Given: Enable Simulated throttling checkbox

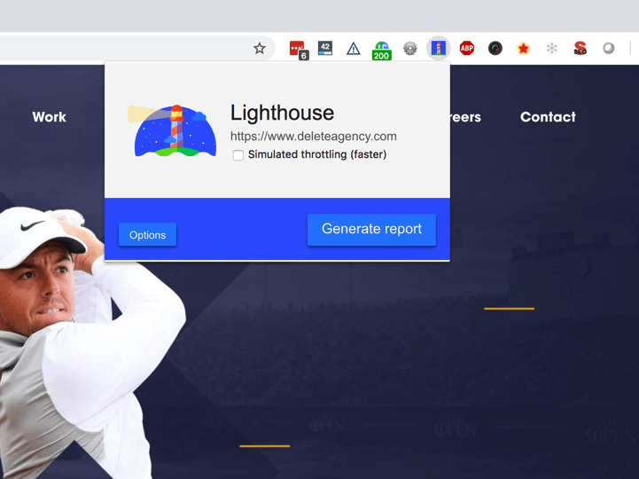Looking at the screenshot, I should pos(238,155).
